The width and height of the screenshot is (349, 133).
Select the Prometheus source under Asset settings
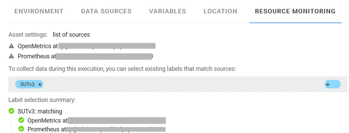coord(37,56)
